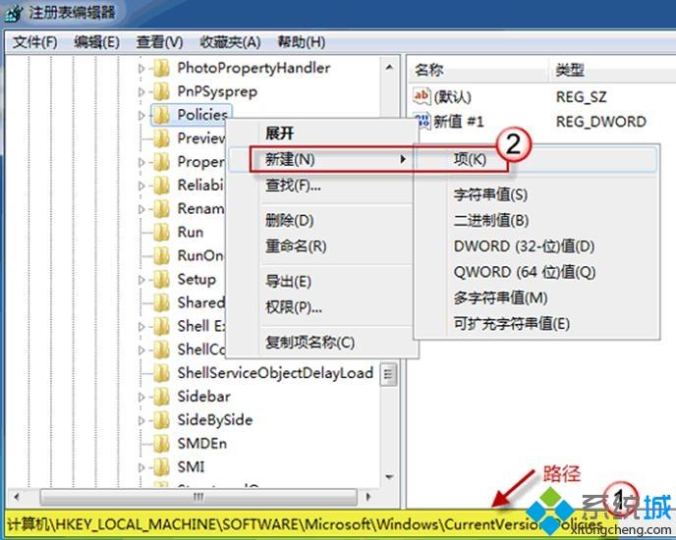The image size is (676, 540).
Task: Expand the Setup tree node
Action: [x=141, y=279]
